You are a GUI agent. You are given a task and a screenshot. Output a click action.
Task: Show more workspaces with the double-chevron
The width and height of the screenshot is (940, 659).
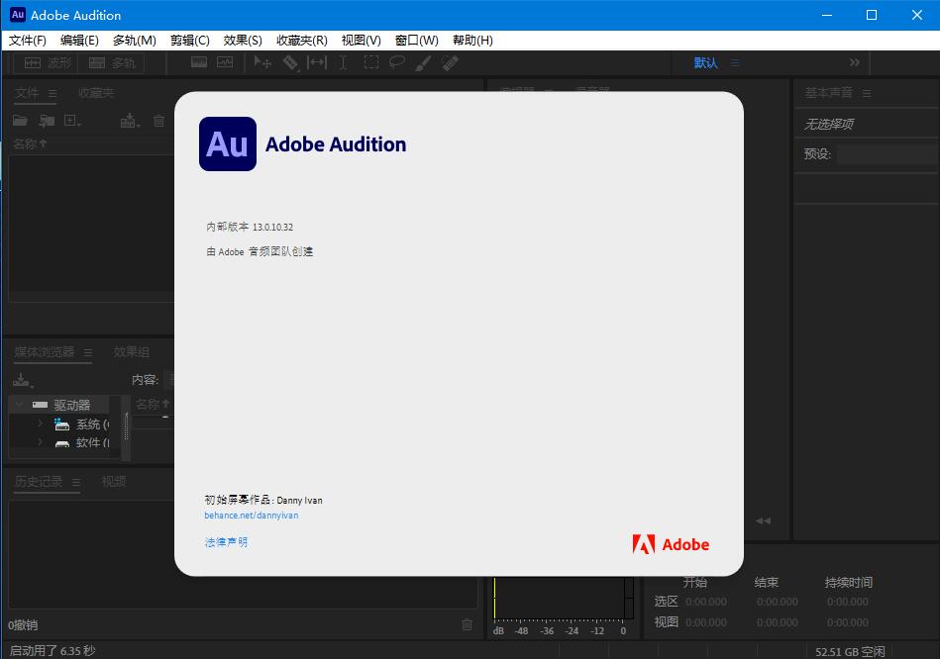coord(854,62)
